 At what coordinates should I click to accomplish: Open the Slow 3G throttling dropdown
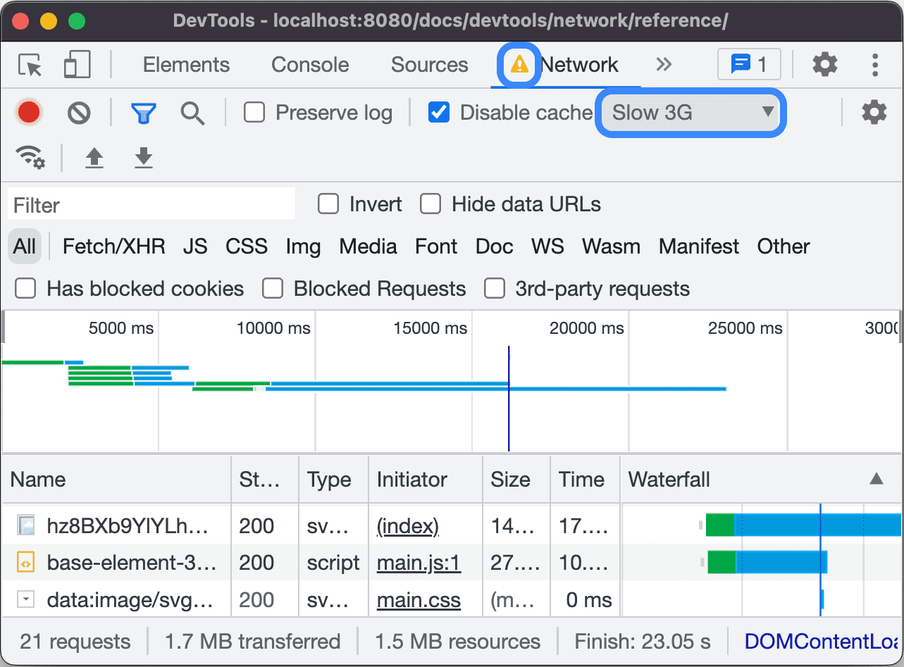point(691,113)
